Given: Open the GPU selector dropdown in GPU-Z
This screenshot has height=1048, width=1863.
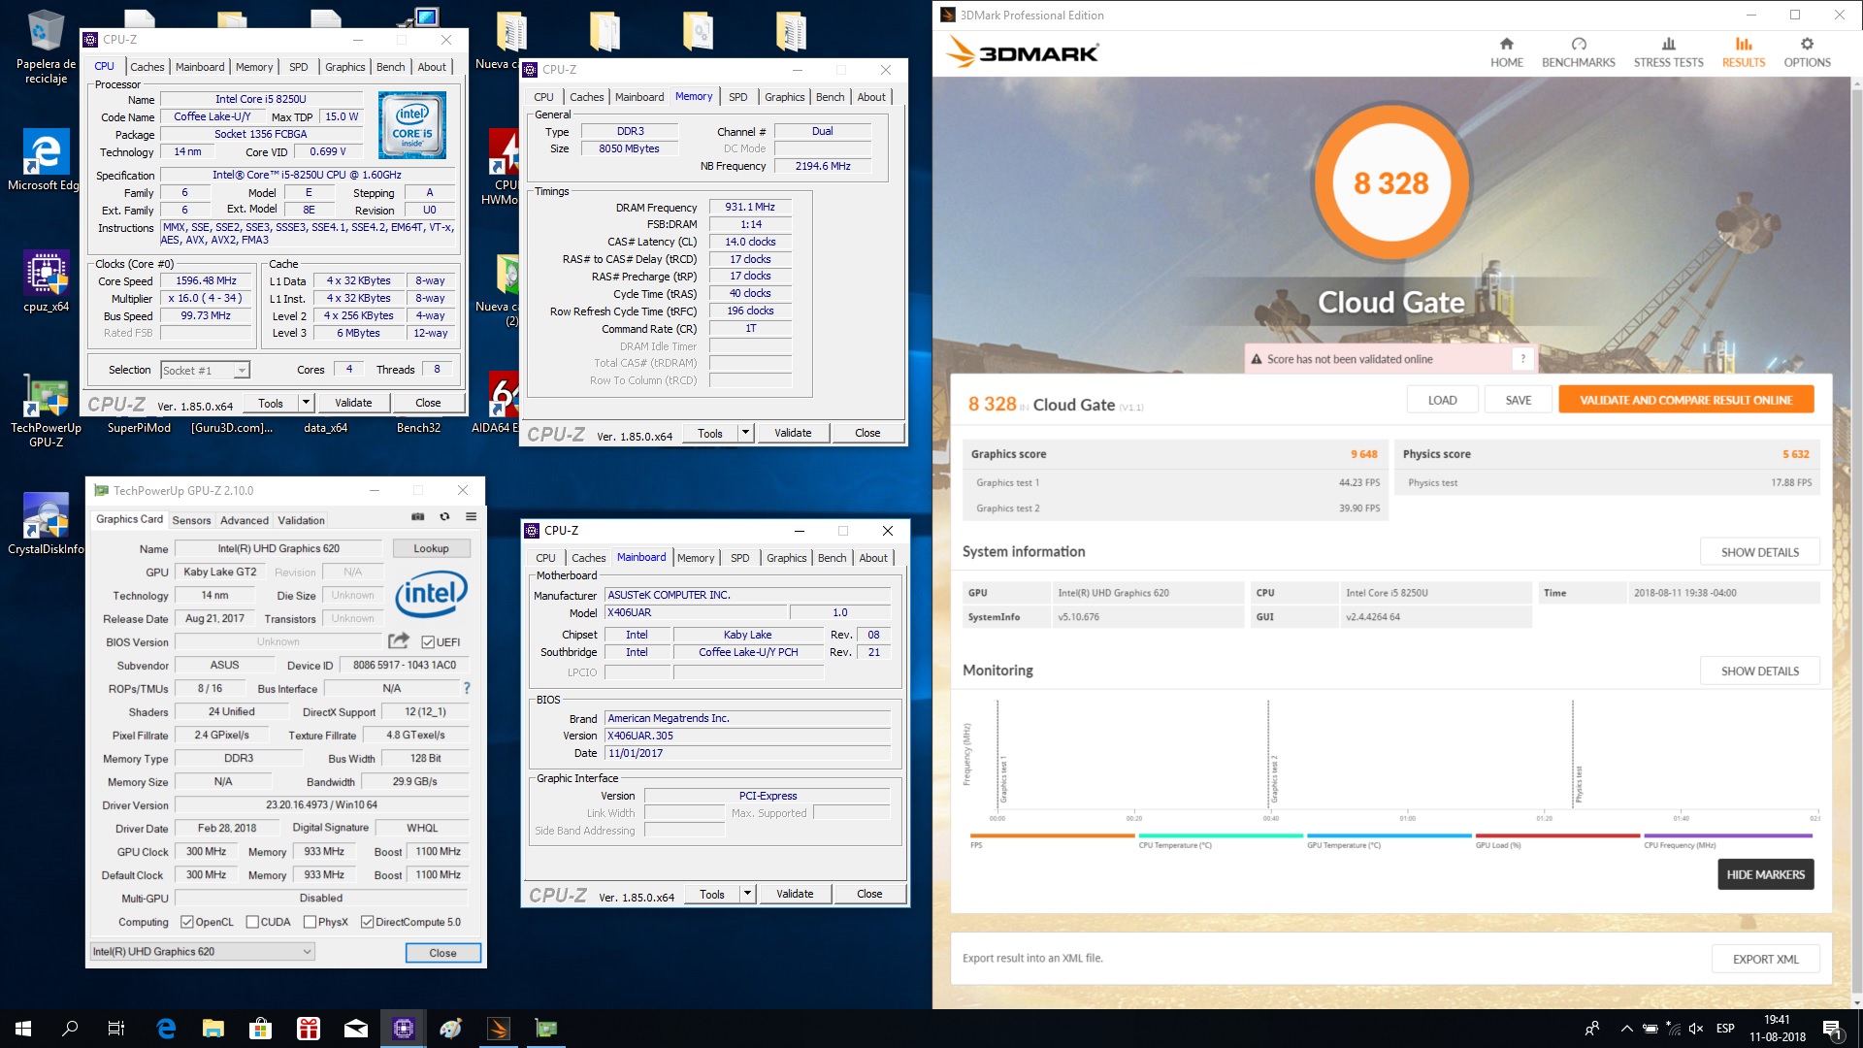Looking at the screenshot, I should pyautogui.click(x=203, y=952).
